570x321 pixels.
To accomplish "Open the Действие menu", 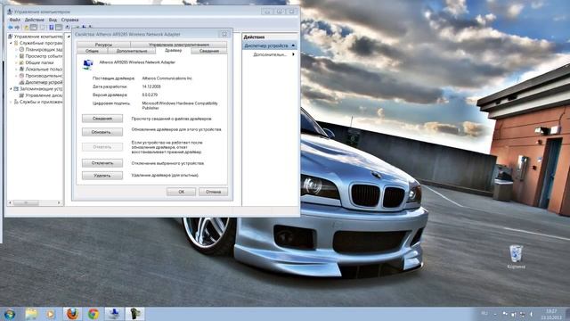I will [34, 20].
